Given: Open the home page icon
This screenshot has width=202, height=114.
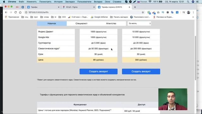Looking at the screenshot, I should point(20,12).
